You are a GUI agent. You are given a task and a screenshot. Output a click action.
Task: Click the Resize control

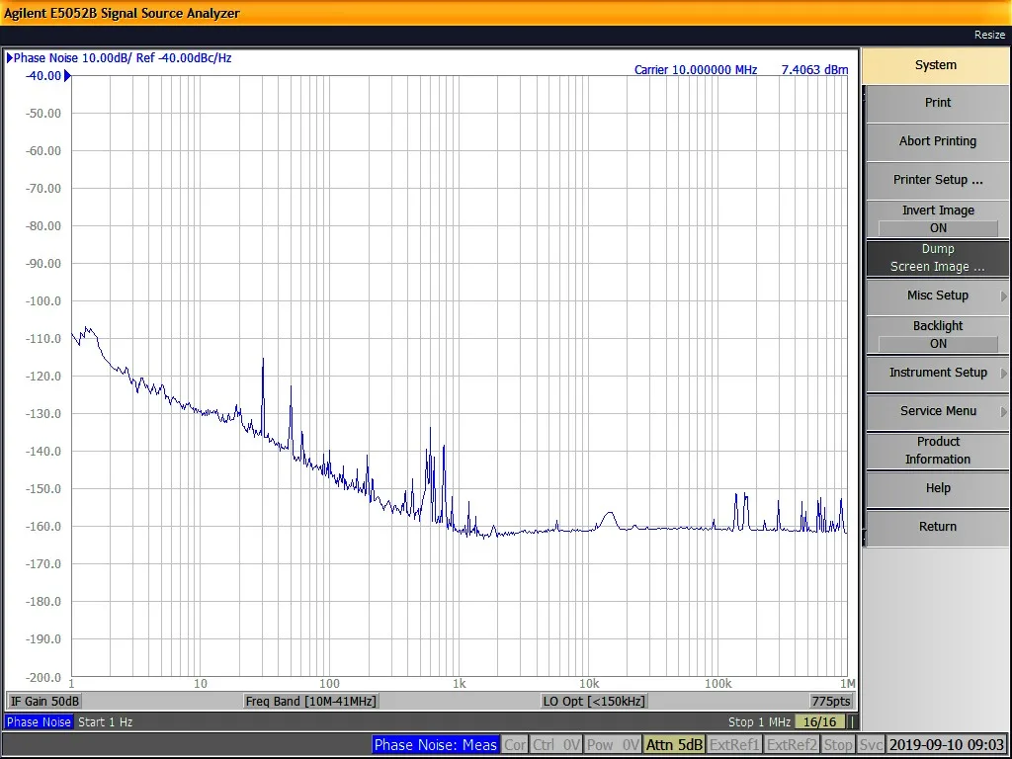coord(989,35)
